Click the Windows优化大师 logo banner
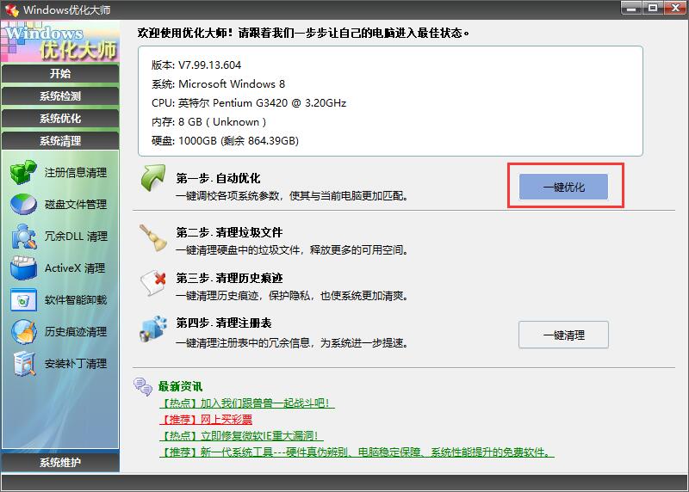This screenshot has width=689, height=492. coord(60,41)
